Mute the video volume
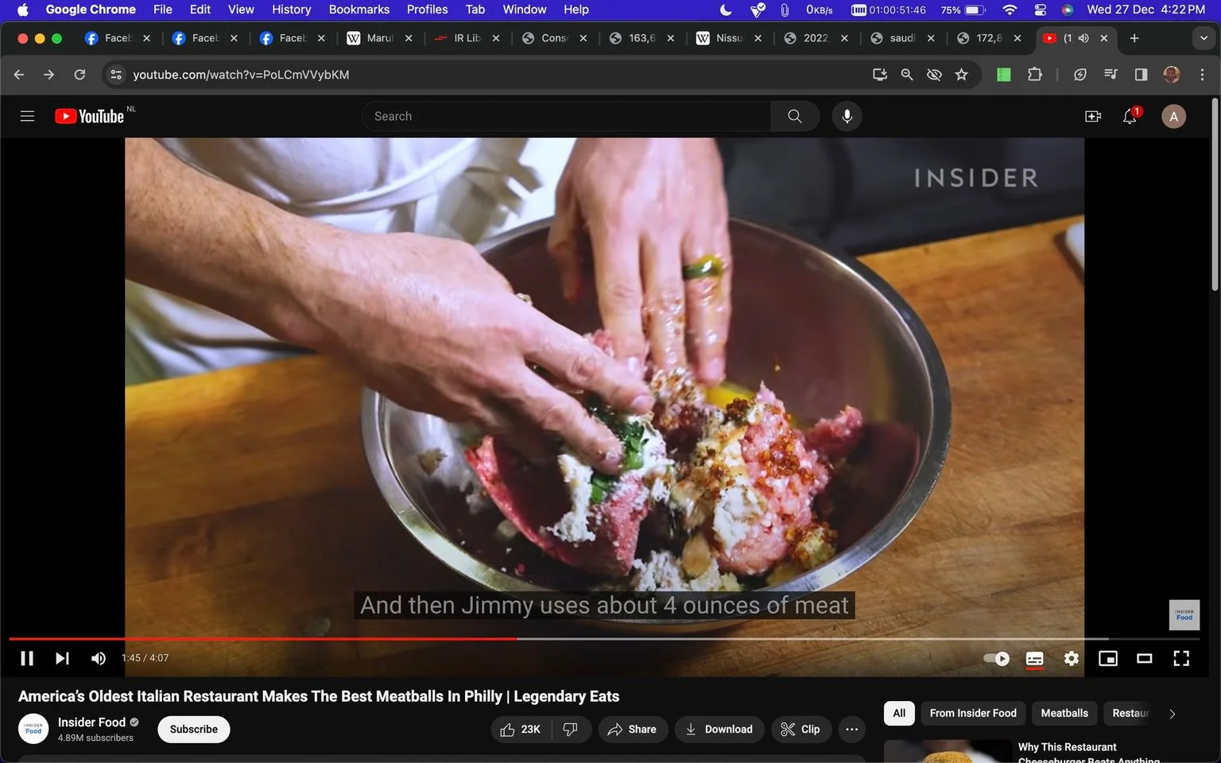Viewport: 1221px width, 763px height. point(99,658)
